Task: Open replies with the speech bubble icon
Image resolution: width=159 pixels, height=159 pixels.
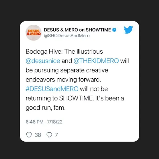Action: (49, 135)
